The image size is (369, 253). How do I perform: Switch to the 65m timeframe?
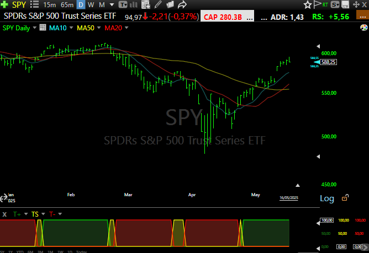pos(67,5)
